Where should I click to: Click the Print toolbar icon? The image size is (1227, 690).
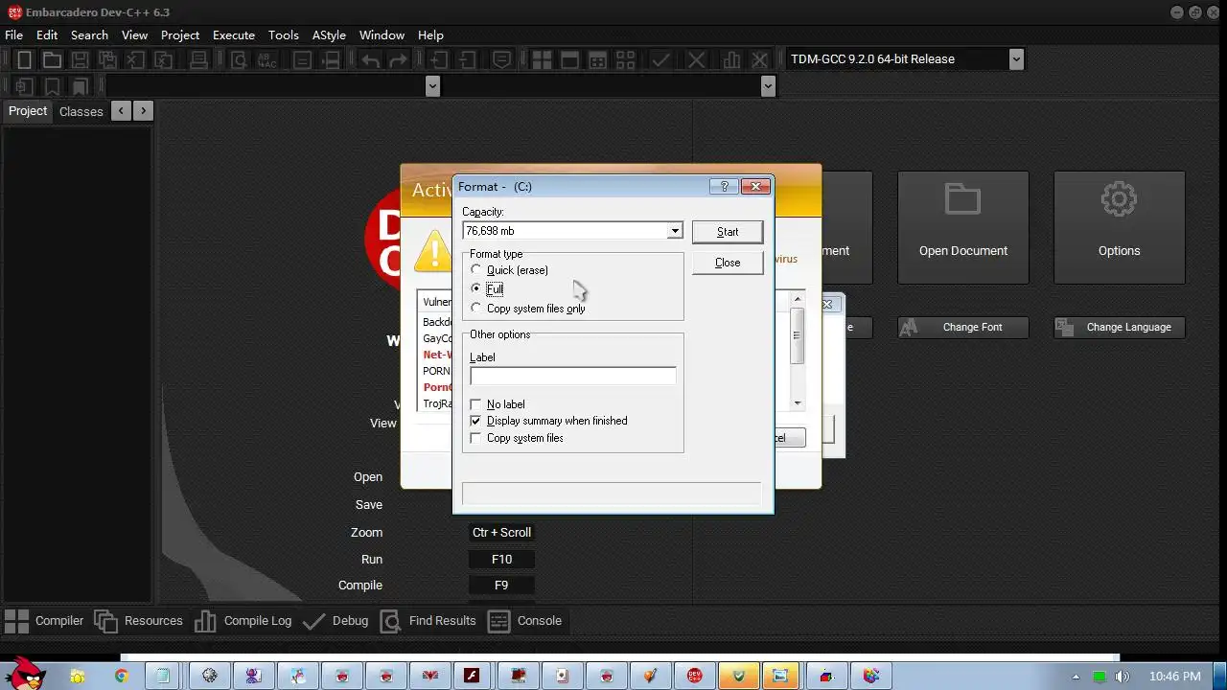[198, 59]
